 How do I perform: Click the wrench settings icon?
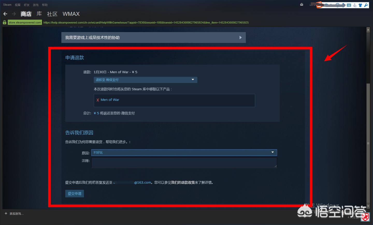click(366, 5)
